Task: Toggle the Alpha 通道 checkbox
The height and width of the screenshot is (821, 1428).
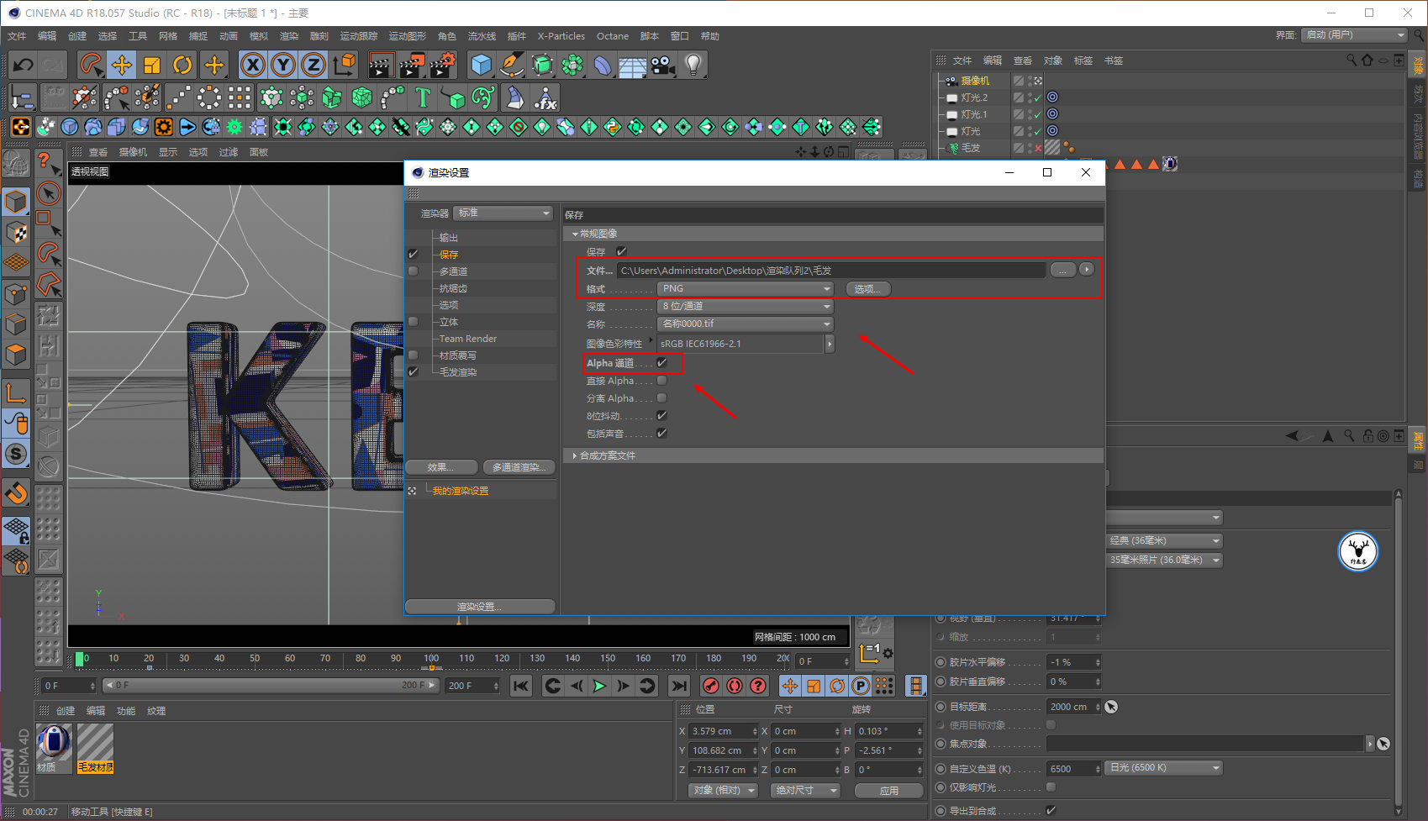Action: pos(662,363)
